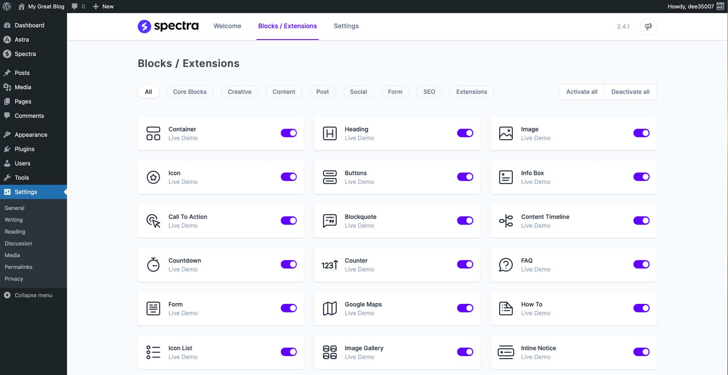The height and width of the screenshot is (375, 728).
Task: Open the Howdy user account menu
Action: (x=695, y=6)
